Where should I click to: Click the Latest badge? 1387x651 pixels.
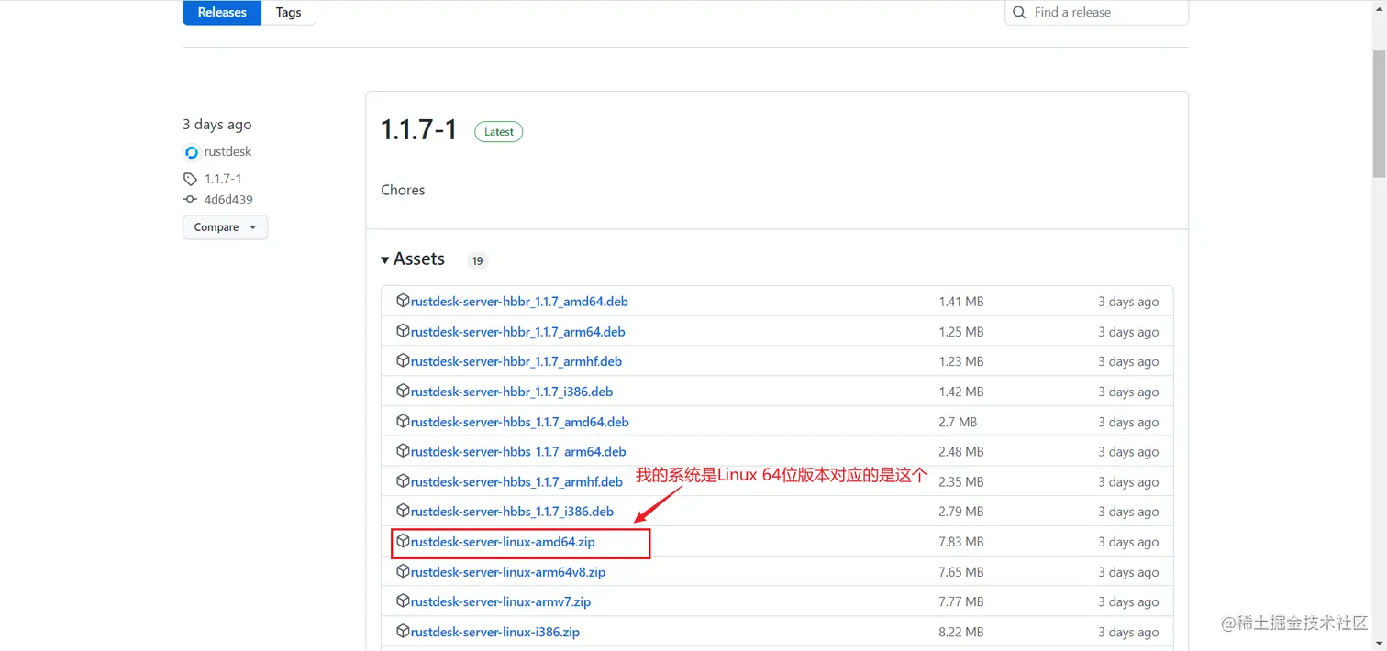498,132
